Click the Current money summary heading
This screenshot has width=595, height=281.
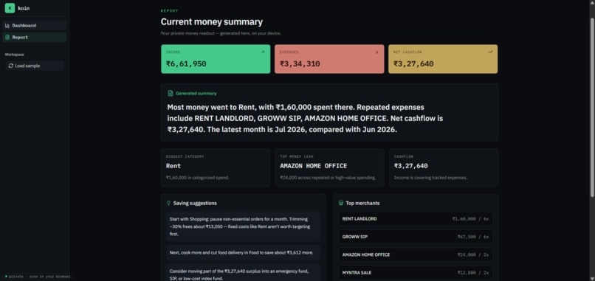click(x=211, y=22)
